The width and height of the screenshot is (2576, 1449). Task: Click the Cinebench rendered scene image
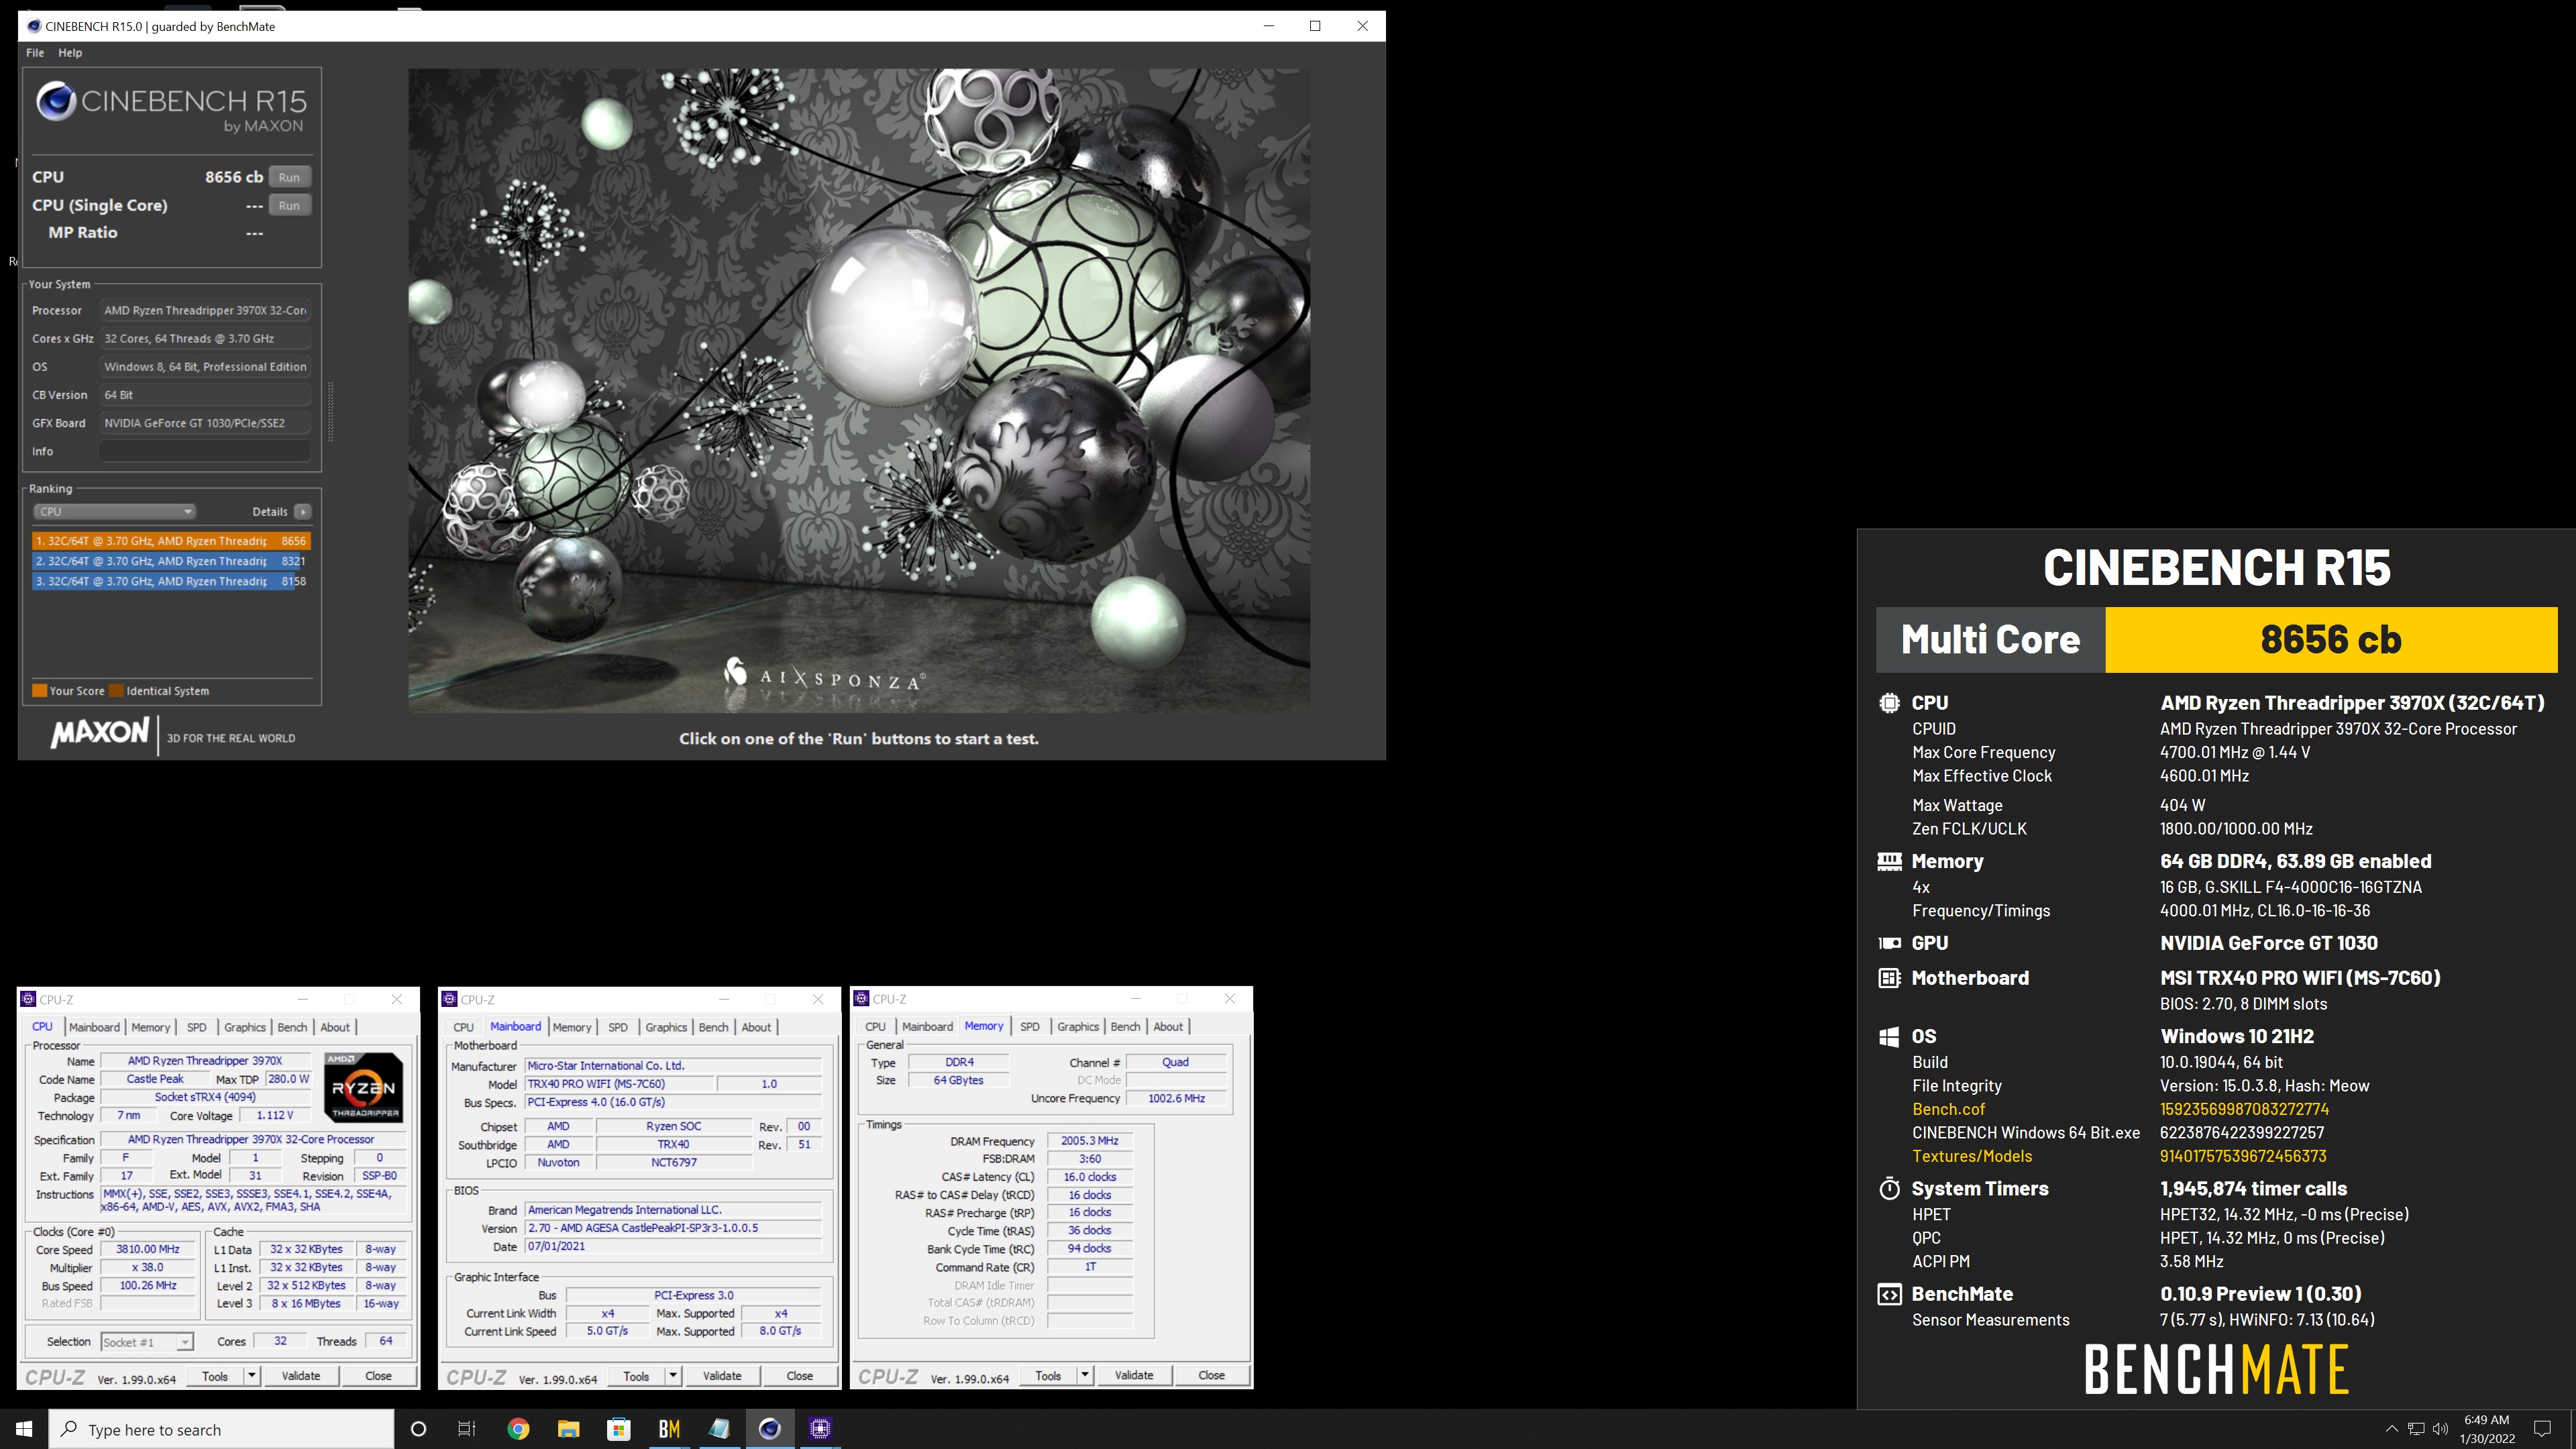coord(859,390)
